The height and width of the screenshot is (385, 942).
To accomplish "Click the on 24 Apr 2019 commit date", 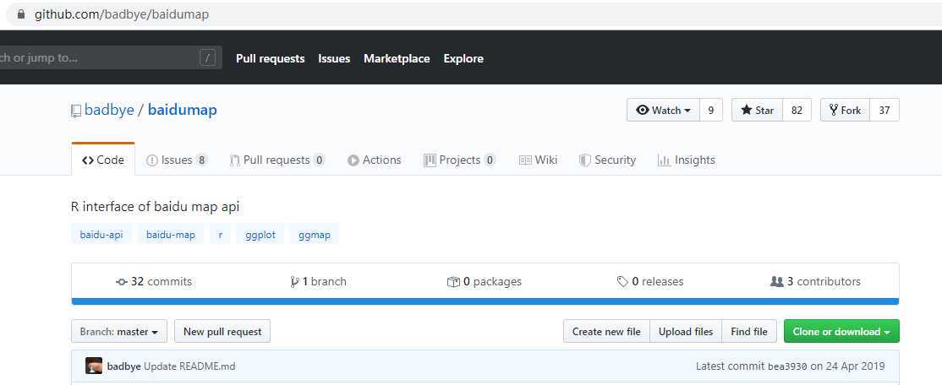I will click(847, 366).
